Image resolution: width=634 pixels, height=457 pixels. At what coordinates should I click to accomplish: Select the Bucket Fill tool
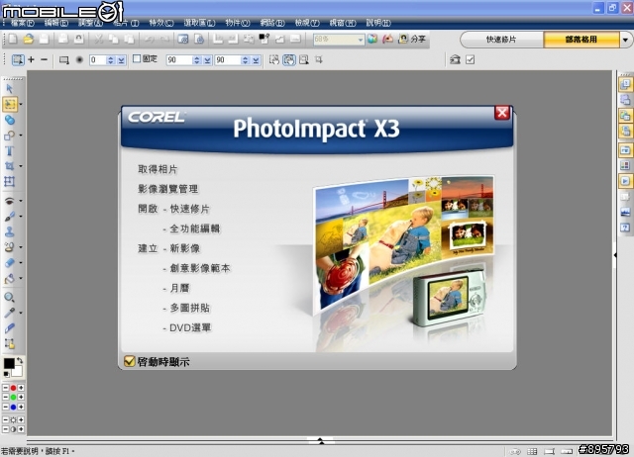pyautogui.click(x=9, y=279)
